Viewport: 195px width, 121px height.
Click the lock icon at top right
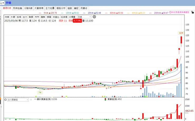193,12
